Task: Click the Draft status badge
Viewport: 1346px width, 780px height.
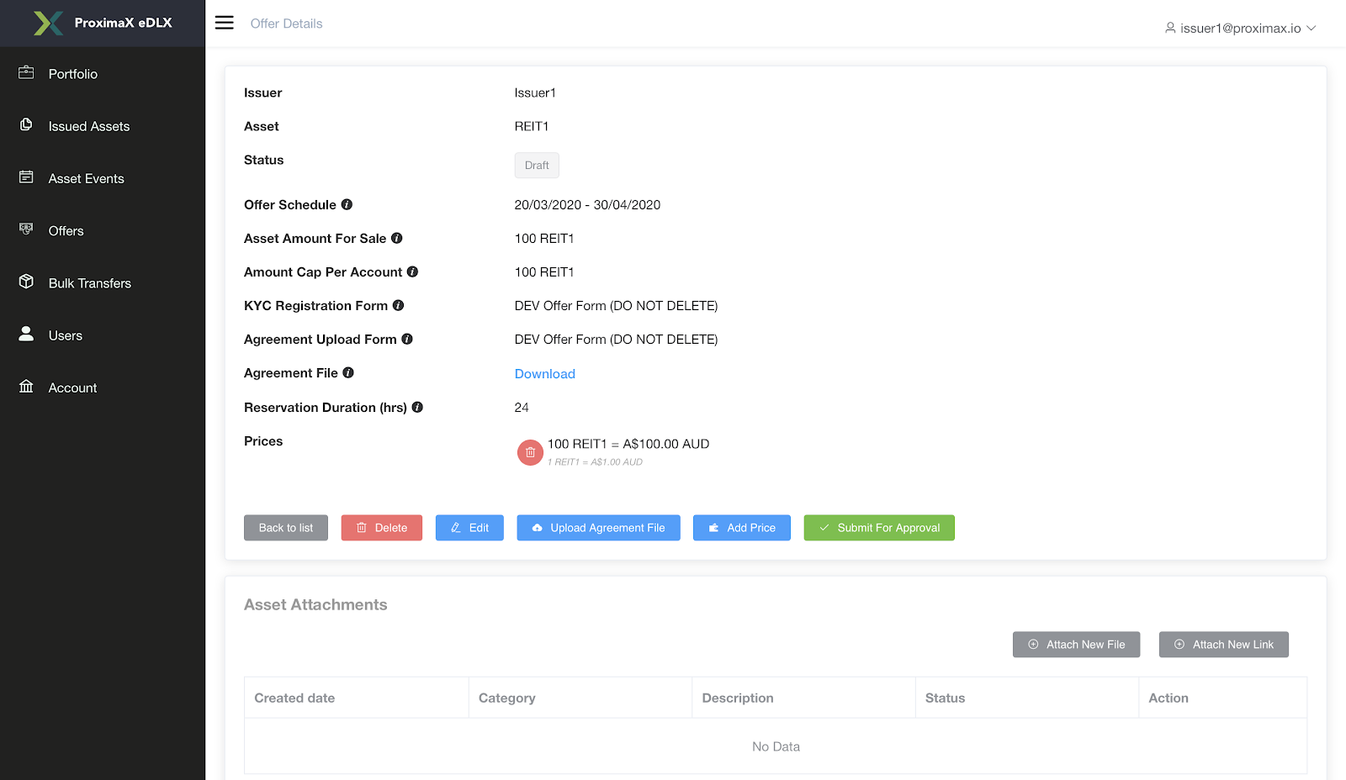Action: tap(537, 166)
